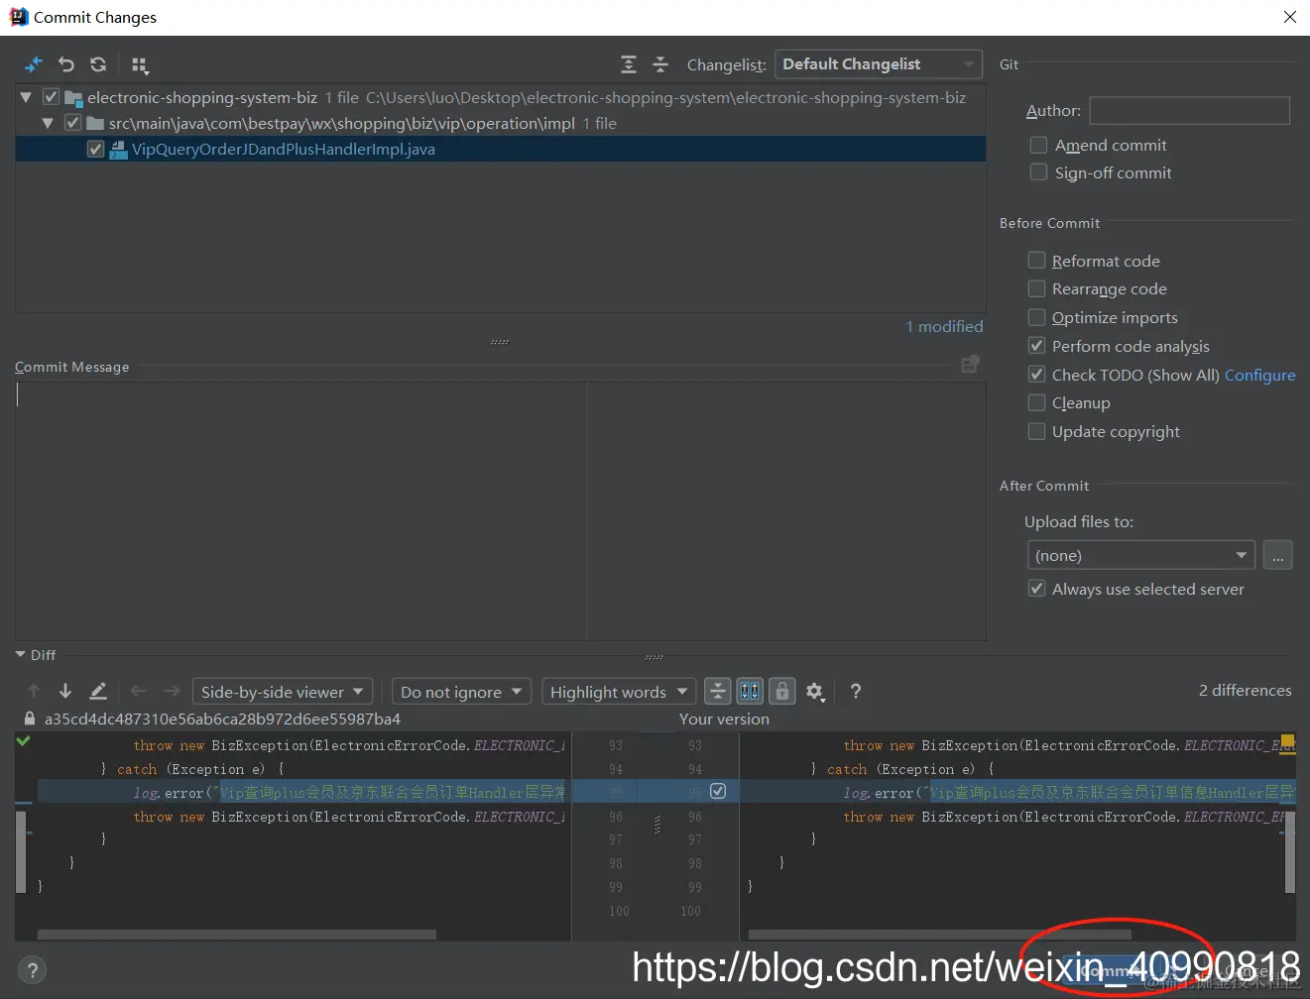Click the IntelliJ icon in title bar

18,17
